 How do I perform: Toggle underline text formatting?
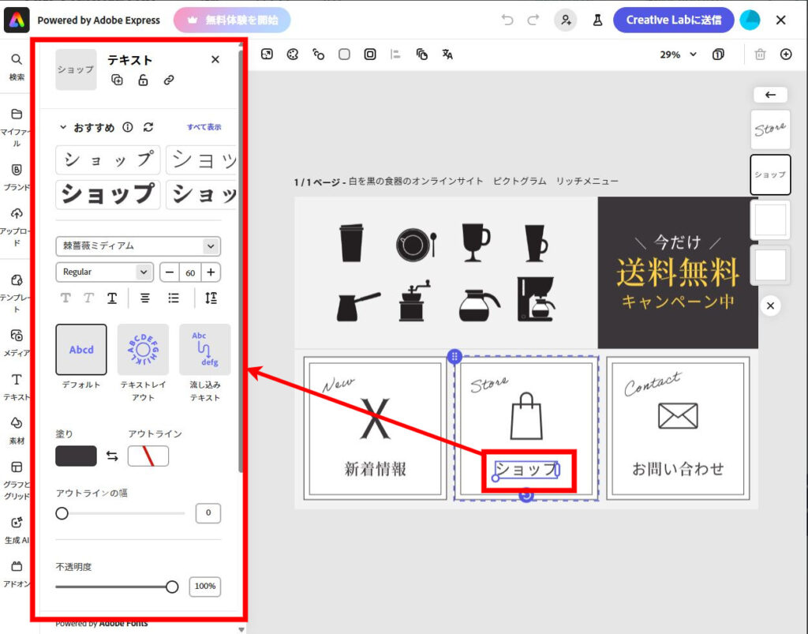point(112,298)
